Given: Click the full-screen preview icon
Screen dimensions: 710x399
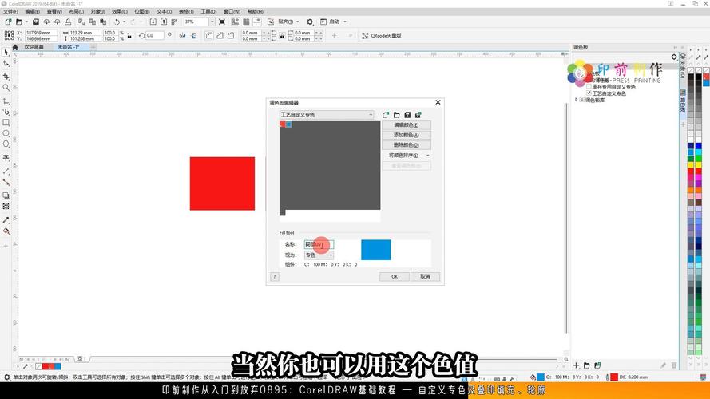Looking at the screenshot, I should tap(222, 22).
